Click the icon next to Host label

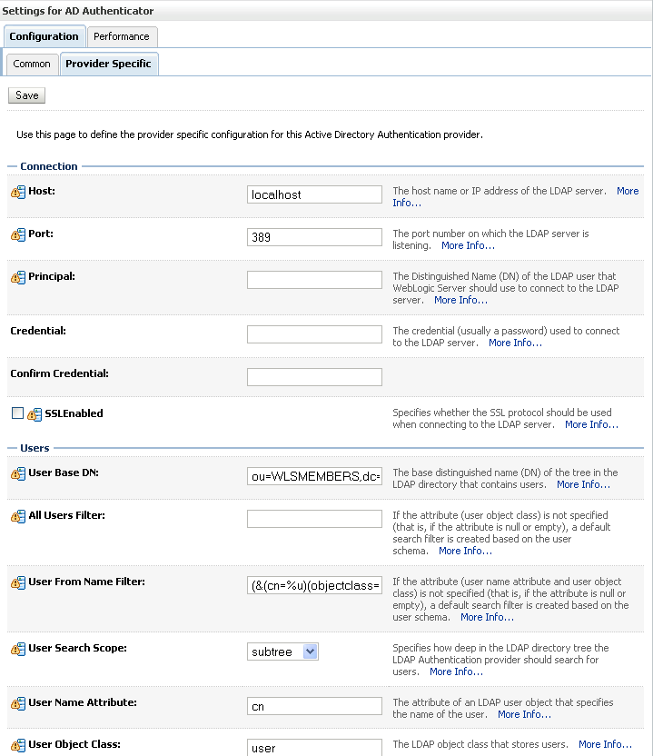(x=18, y=193)
